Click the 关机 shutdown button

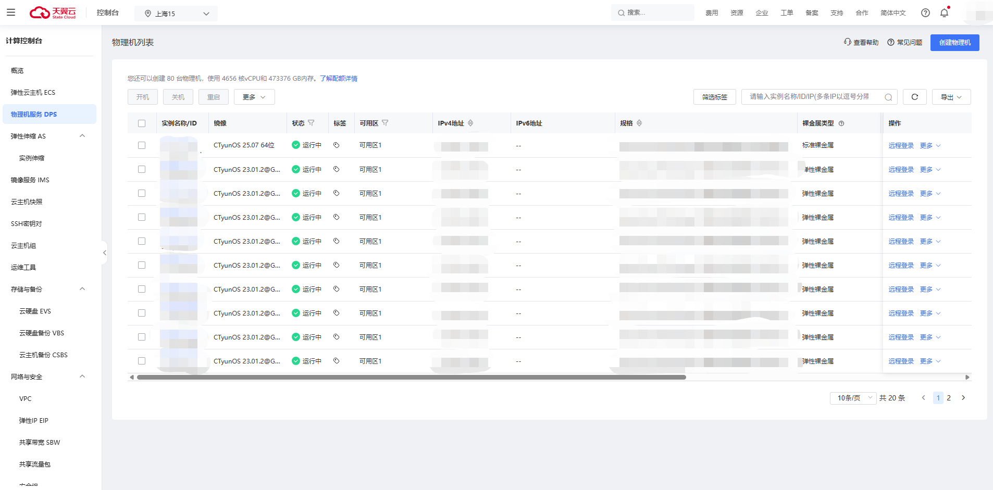coord(178,97)
